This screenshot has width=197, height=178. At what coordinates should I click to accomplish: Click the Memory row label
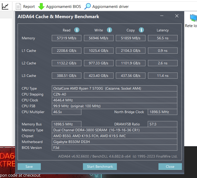(x=28, y=38)
